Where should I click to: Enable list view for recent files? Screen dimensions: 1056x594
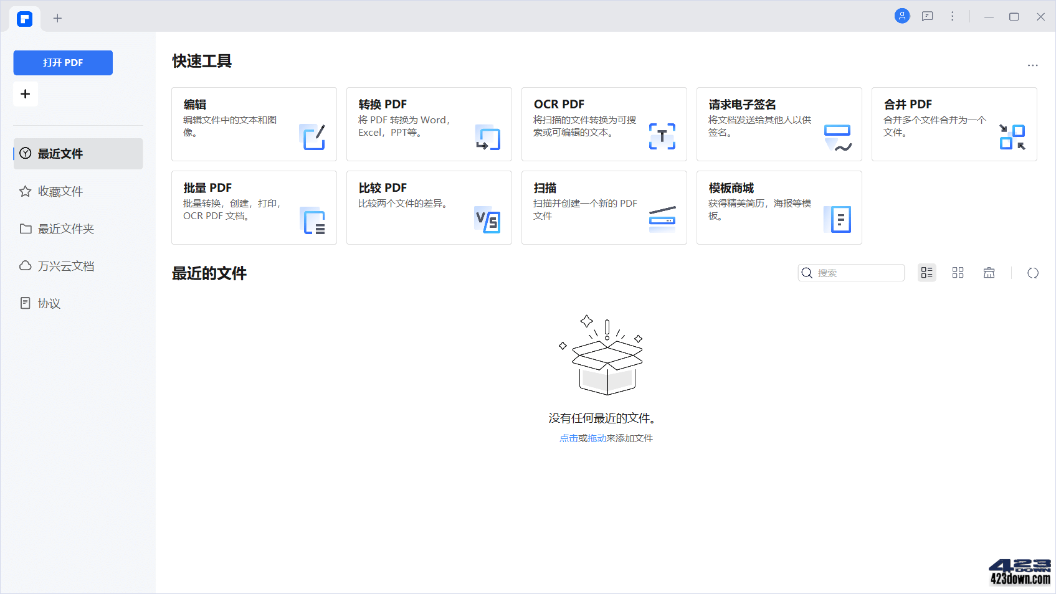[926, 273]
